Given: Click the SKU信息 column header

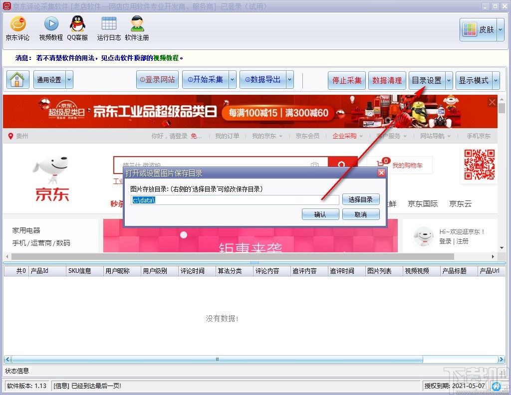Looking at the screenshot, I should pyautogui.click(x=84, y=271).
